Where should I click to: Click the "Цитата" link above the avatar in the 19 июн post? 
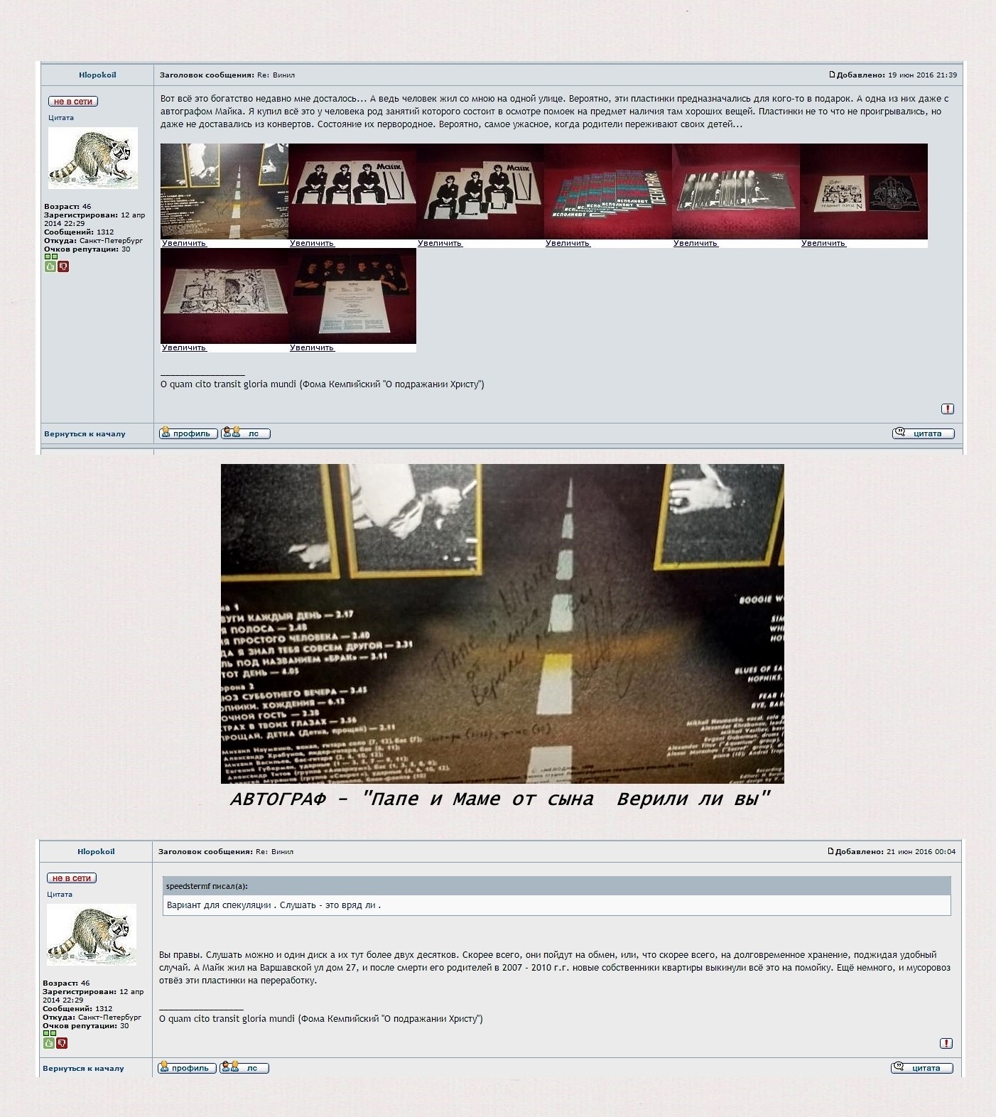tap(61, 118)
